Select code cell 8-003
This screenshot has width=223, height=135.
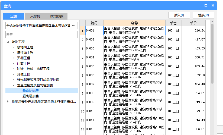click(x=94, y=49)
